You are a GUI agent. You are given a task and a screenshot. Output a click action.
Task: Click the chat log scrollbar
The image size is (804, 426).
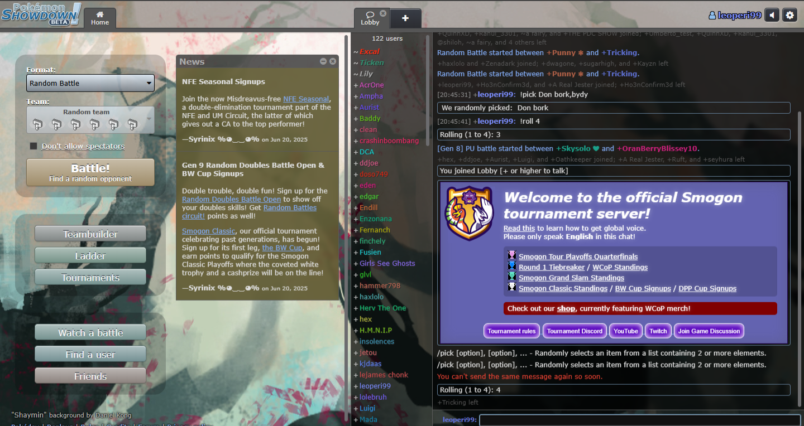click(801, 259)
